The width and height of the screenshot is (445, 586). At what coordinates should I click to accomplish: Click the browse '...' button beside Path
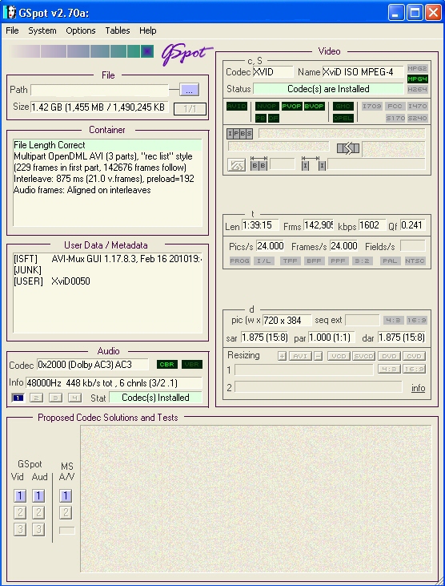click(189, 90)
